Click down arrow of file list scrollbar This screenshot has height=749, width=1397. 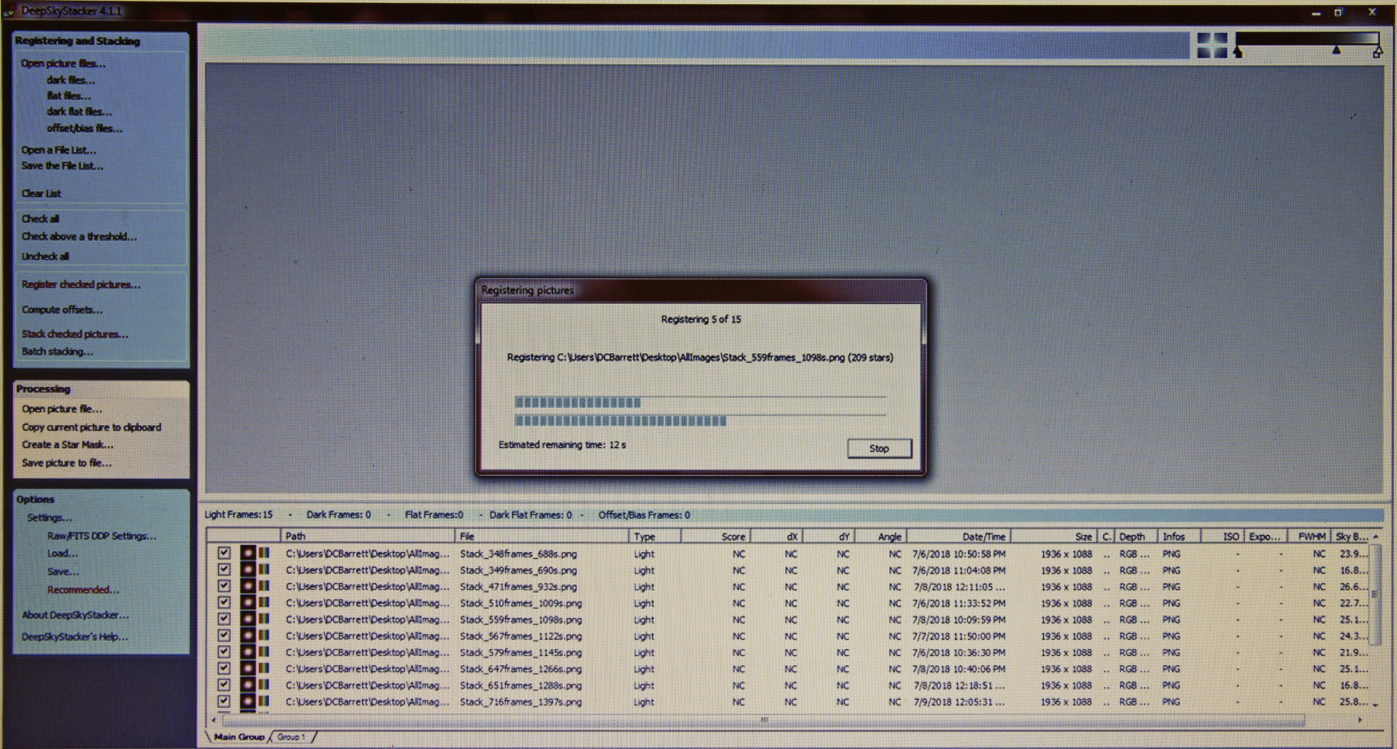[x=1375, y=705]
